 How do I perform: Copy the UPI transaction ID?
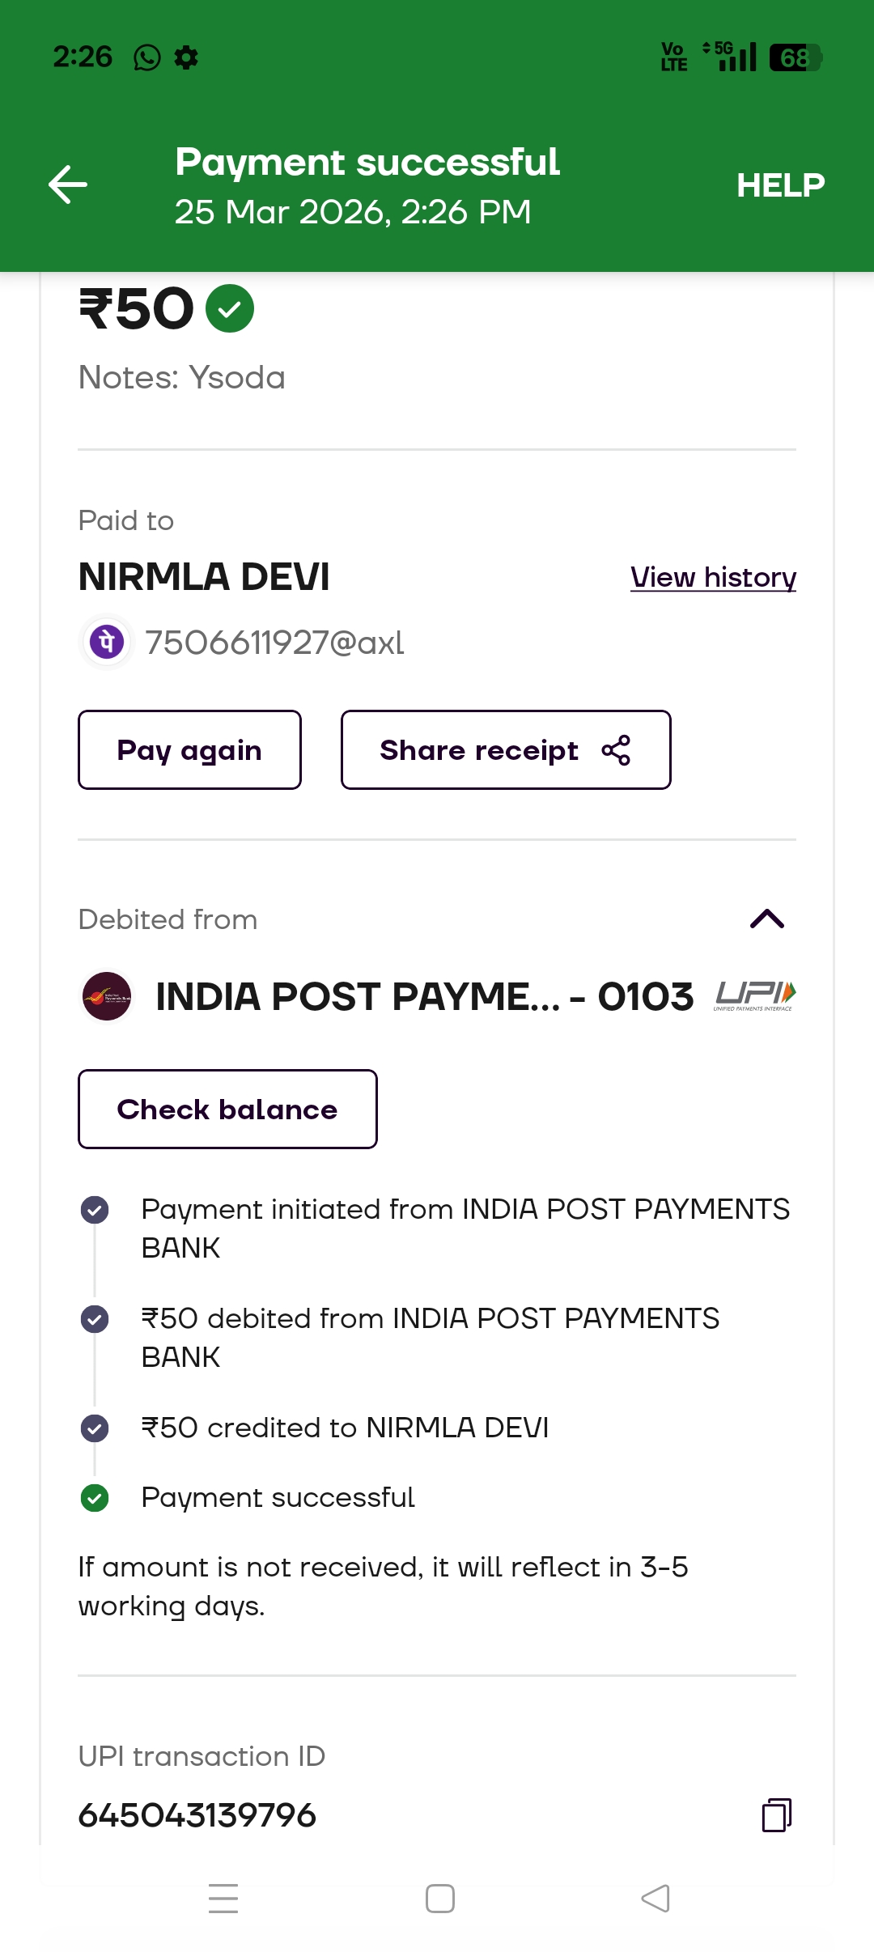click(776, 1814)
